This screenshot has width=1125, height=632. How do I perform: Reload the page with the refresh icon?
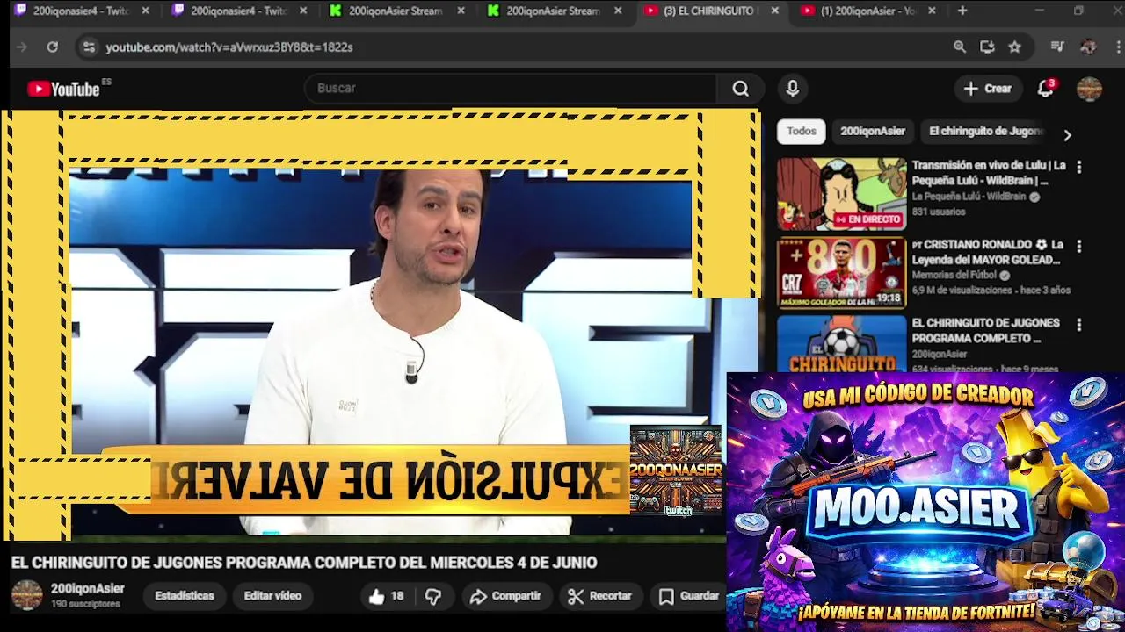coord(52,47)
